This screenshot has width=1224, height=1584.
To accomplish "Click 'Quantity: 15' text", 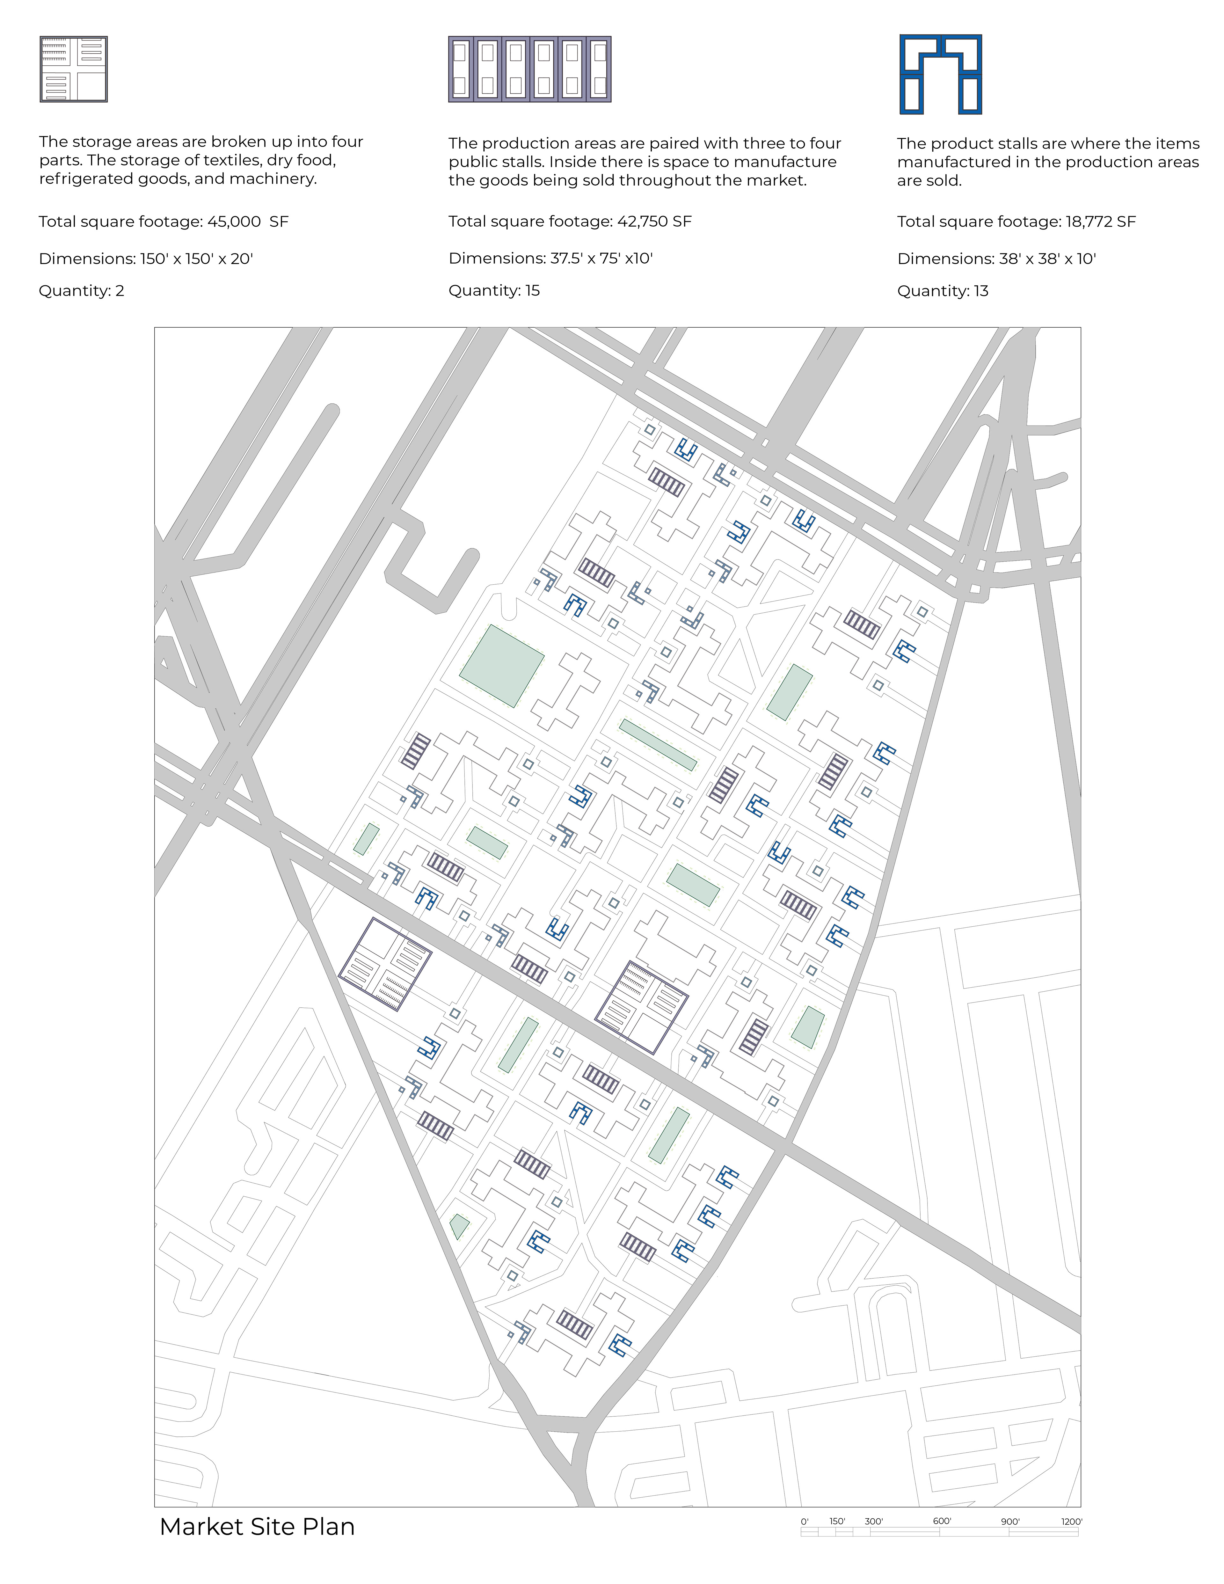I will [x=494, y=291].
